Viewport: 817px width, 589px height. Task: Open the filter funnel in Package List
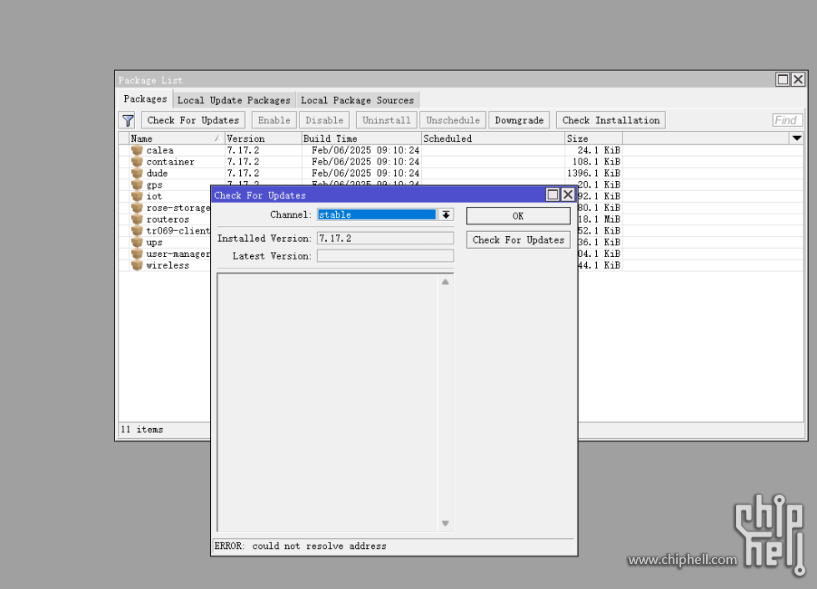click(128, 120)
